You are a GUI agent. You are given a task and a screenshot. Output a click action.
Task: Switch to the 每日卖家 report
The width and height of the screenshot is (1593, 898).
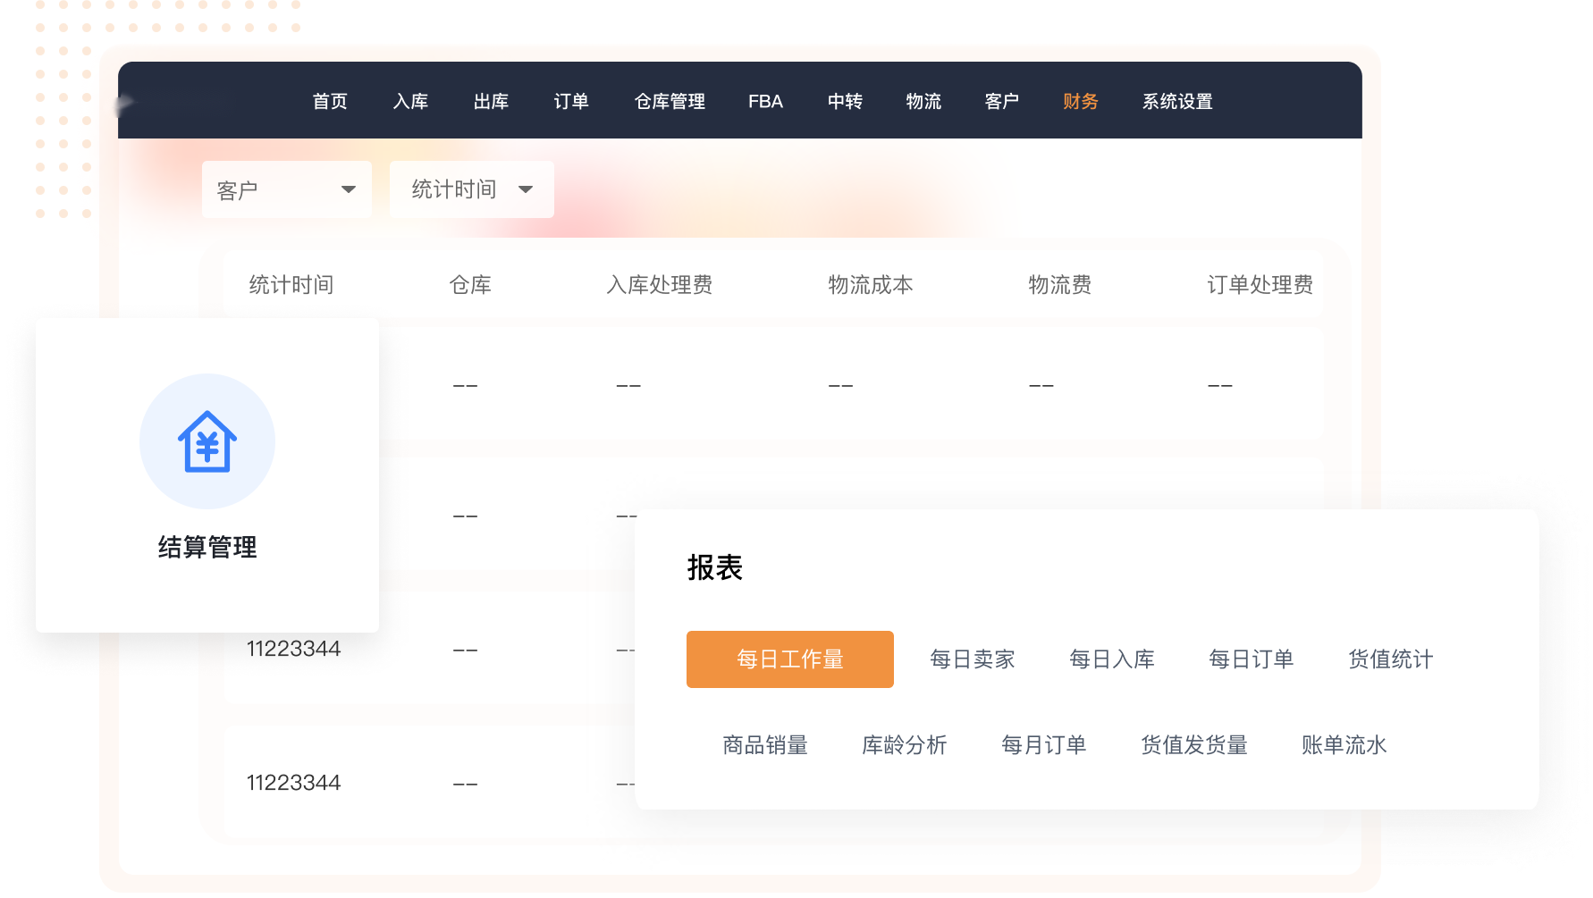coord(972,659)
